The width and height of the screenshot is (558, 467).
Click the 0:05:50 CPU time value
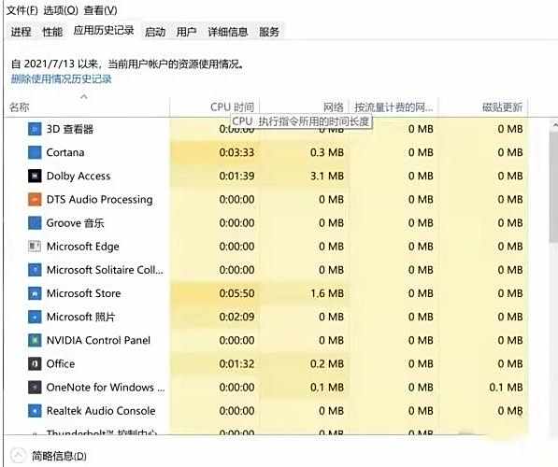coord(236,293)
